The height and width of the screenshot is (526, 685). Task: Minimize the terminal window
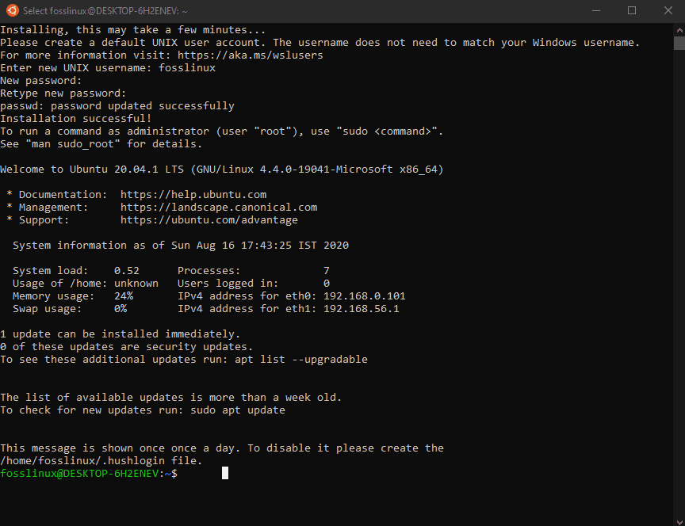595,11
